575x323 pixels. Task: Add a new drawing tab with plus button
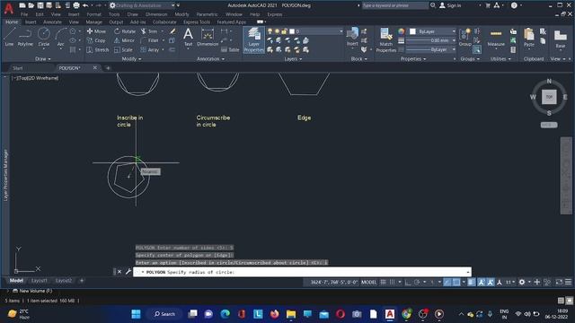(108, 68)
